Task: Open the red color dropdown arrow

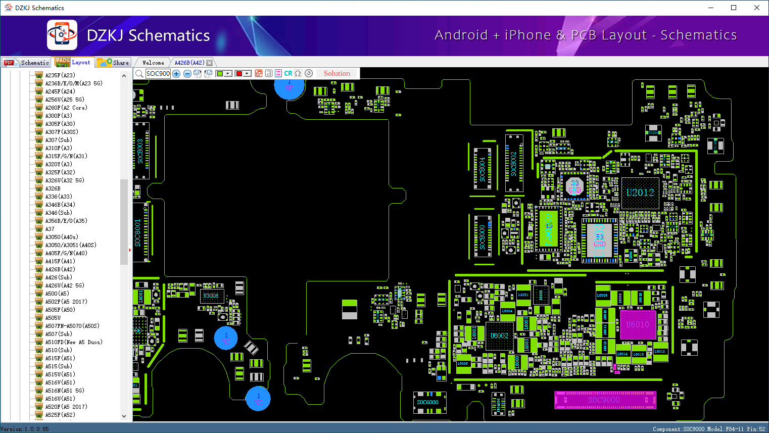Action: tap(248, 74)
